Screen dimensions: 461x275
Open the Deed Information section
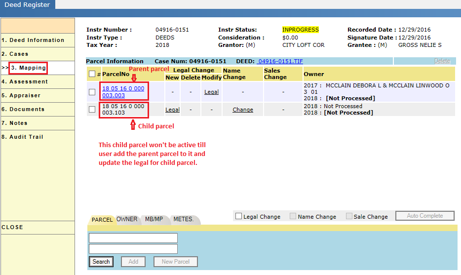point(38,40)
